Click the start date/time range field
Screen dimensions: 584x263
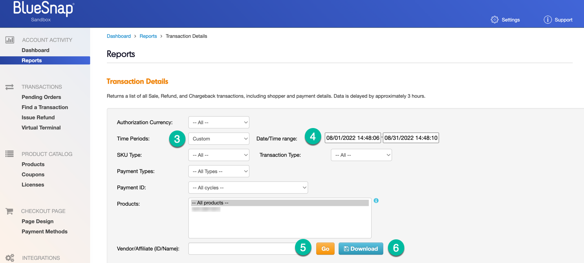(x=353, y=138)
